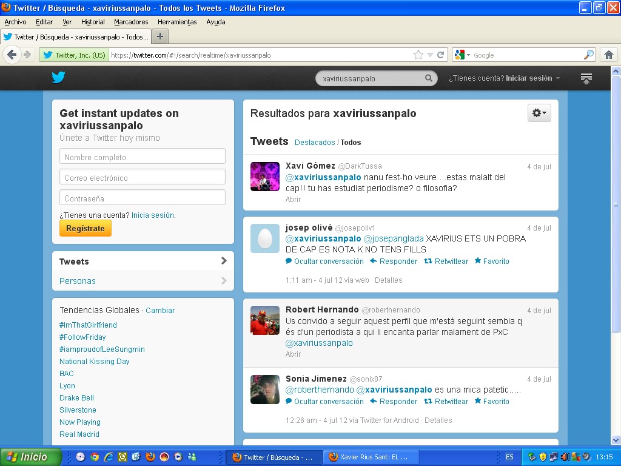Screen dimensions: 621x466
Task: Expand the Personas sidebar row
Action: pyautogui.click(x=143, y=281)
